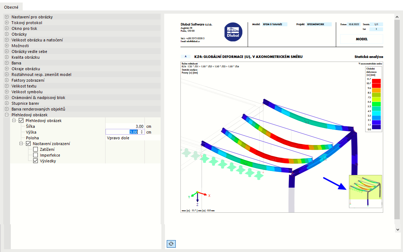Click the Šířka value field 3.00
This screenshot has height=252, width=403.
125,126
